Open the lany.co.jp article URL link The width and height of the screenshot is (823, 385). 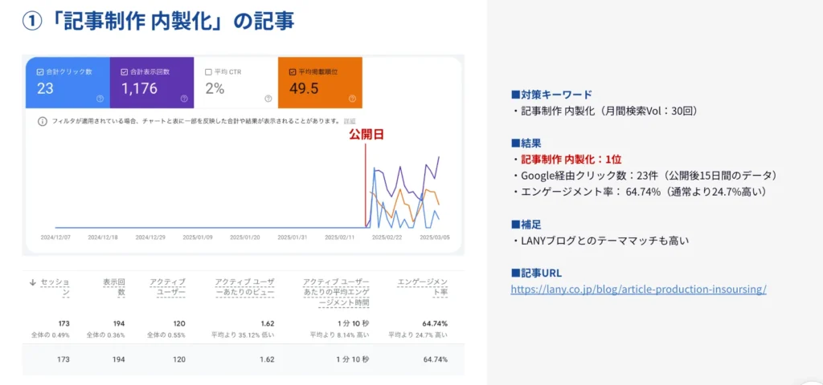click(639, 289)
